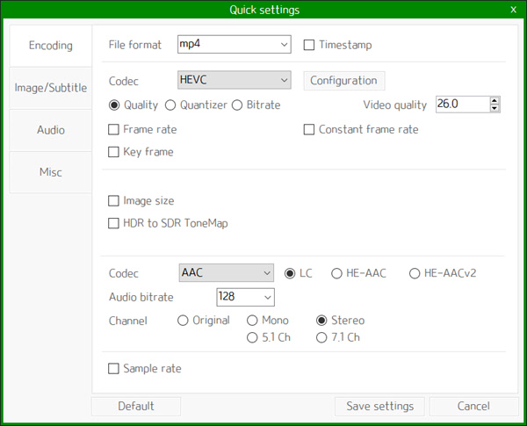
Task: Toggle the Frame rate checkbox
Action: 113,130
